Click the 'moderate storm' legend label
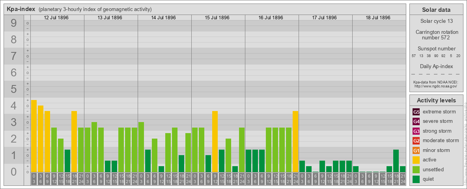This screenshot has height=189, width=467. click(441, 141)
